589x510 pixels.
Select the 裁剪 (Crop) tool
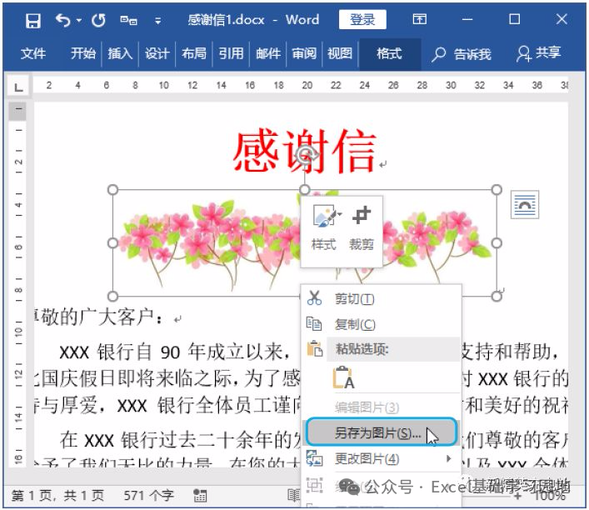pyautogui.click(x=362, y=225)
